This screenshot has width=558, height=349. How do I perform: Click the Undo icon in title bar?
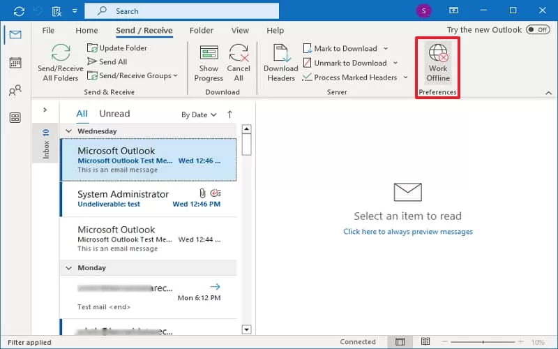[x=38, y=11]
